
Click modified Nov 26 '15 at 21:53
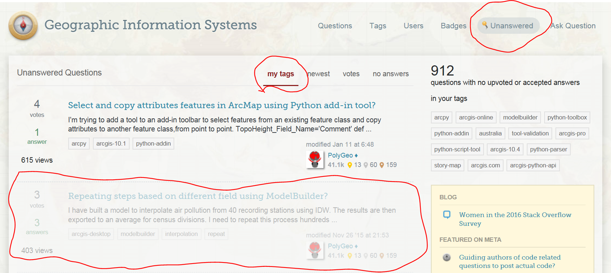coord(347,235)
